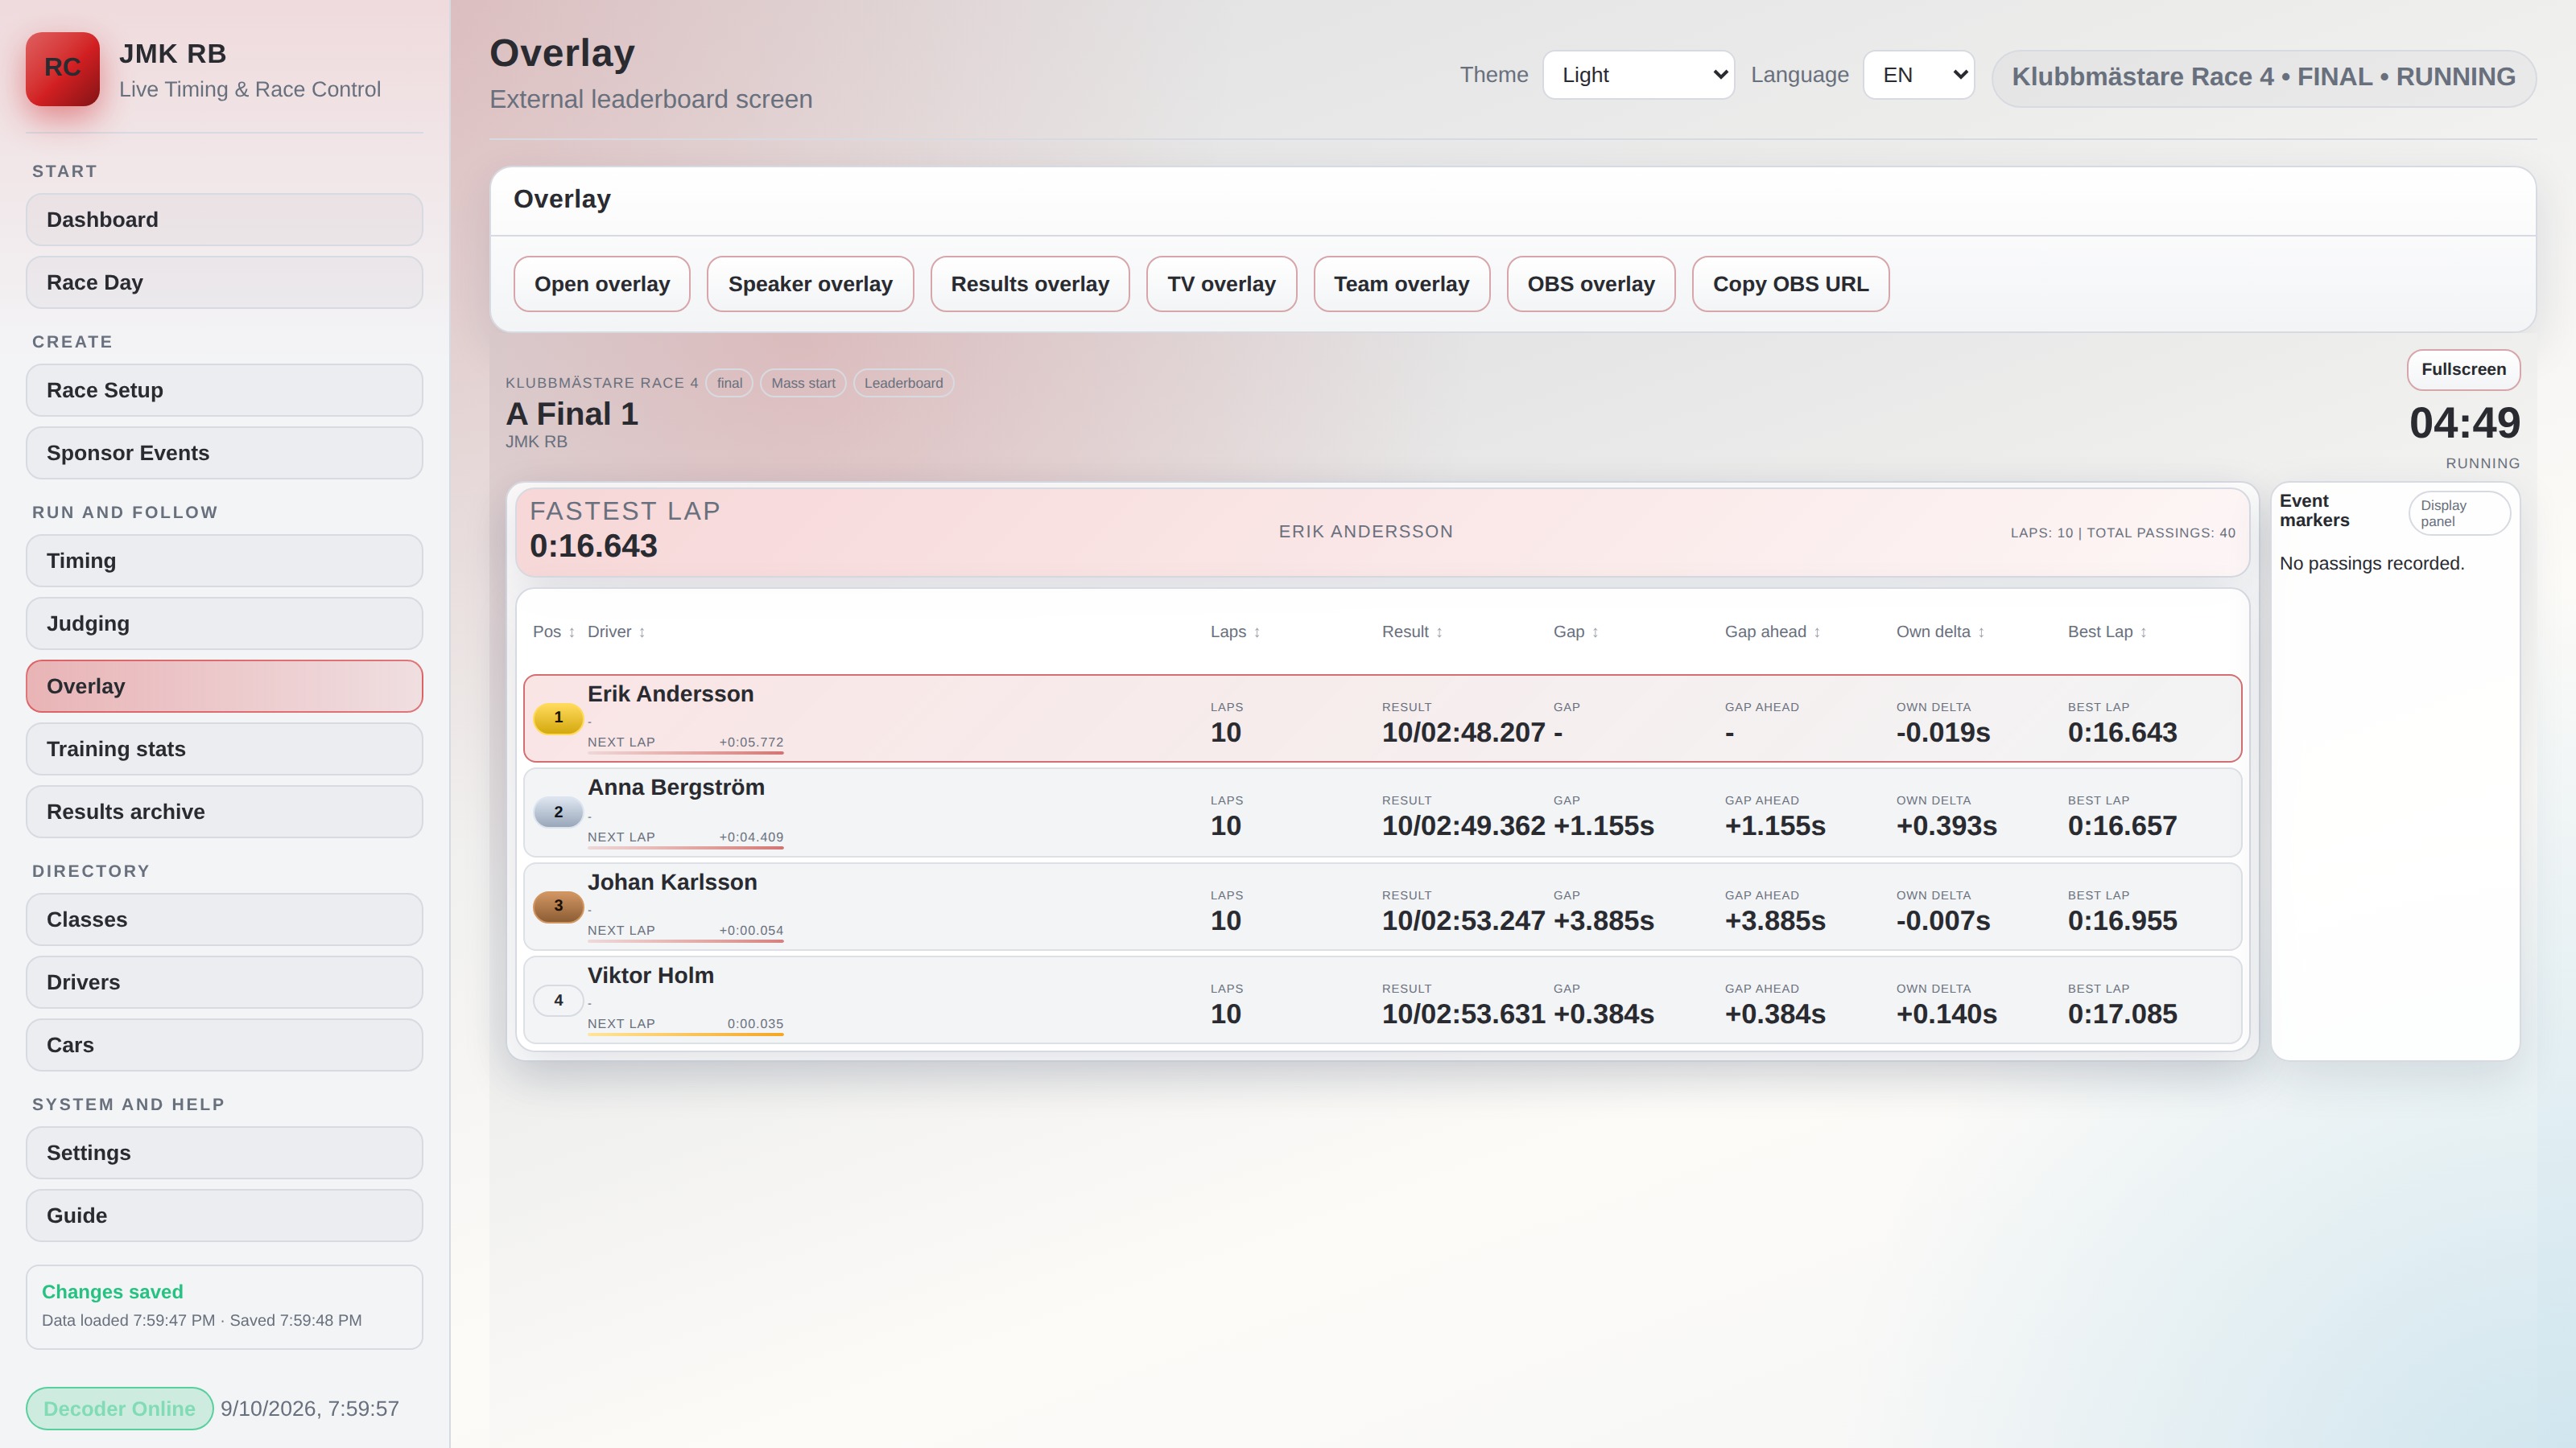Toggle the Leaderboard view pill

coord(903,383)
